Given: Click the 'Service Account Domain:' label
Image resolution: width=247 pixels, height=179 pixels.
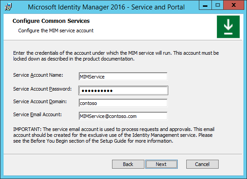Looking at the screenshot, I should (40, 101).
